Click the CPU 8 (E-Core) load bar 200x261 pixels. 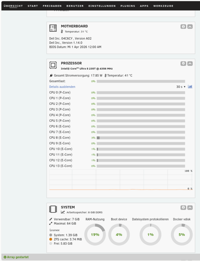[x=141, y=138]
